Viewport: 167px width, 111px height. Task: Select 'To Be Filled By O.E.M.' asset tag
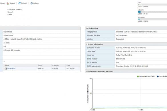pos(124,55)
